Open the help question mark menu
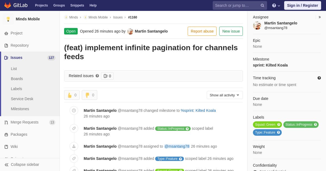Image resolution: width=326 pixels, height=171 pixels. coord(276,5)
